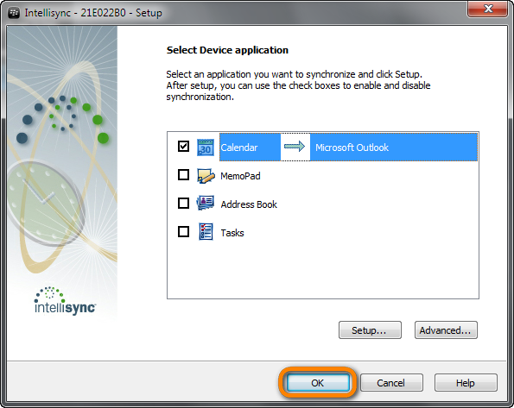Tick the Address Book checkbox

[183, 204]
